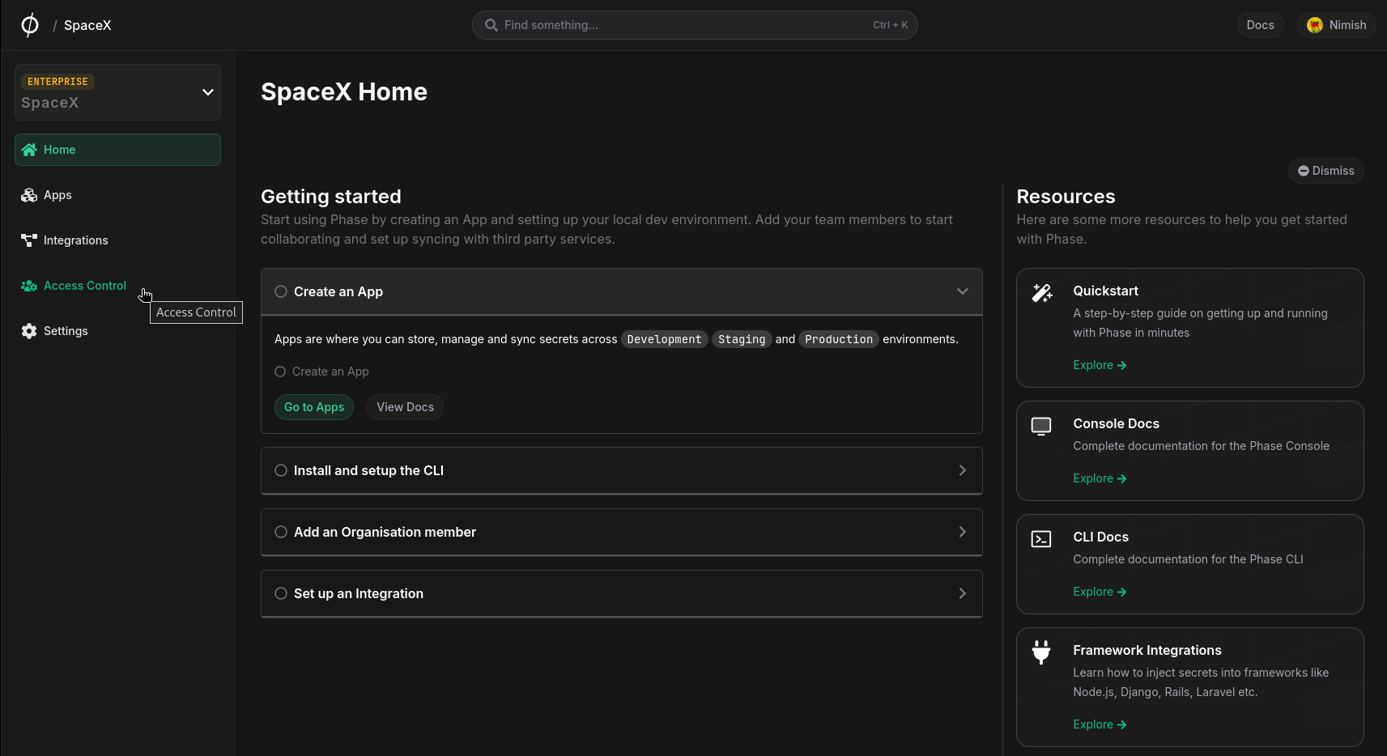Click the circle beside Install and setup the CLI
The image size is (1387, 756).
[x=281, y=470]
